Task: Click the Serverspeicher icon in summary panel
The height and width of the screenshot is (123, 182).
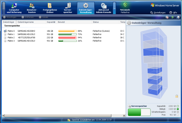Action: [129, 106]
